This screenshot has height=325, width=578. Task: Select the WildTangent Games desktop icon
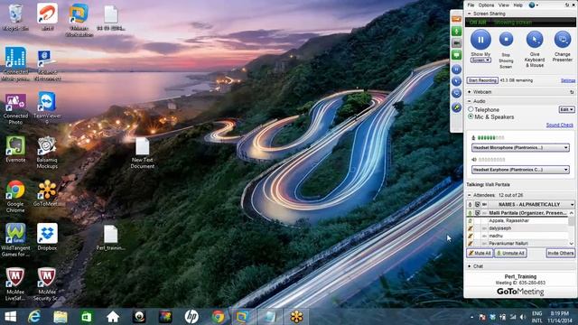(x=15, y=240)
